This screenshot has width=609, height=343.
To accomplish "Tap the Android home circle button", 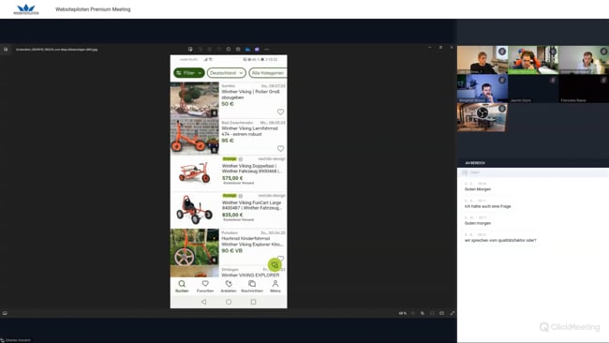I will coord(229,302).
